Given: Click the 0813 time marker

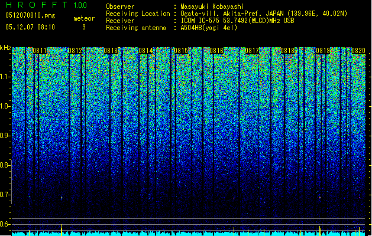Looking at the screenshot, I should pos(111,51).
